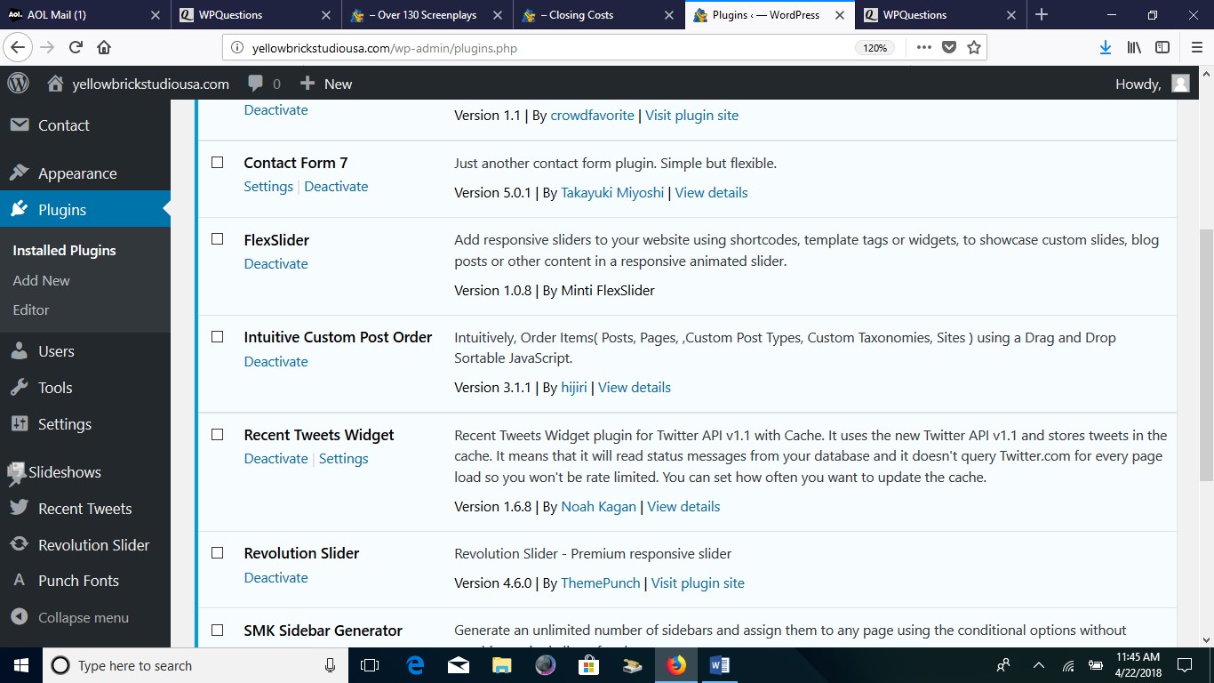Open Windows Start menu
Viewport: 1214px width, 683px height.
[20, 665]
